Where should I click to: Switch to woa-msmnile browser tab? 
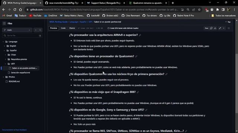(x=64, y=3)
